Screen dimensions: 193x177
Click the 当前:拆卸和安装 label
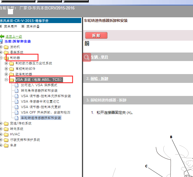click(18, 41)
